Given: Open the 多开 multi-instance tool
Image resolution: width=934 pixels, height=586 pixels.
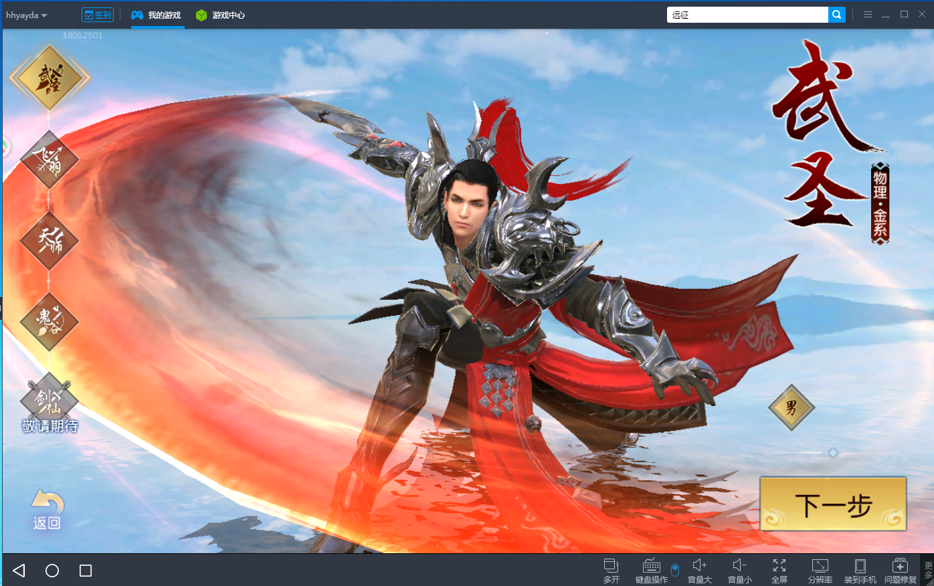Looking at the screenshot, I should click(612, 571).
